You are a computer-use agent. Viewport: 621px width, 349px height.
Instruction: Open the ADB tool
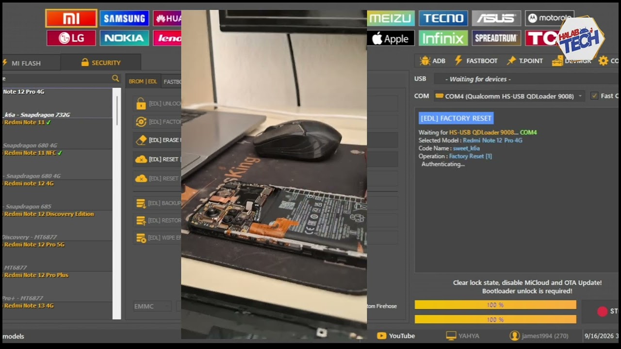(433, 61)
